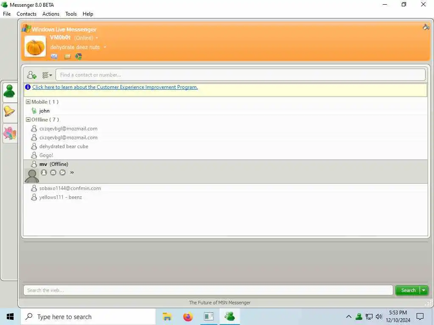434x325 pixels.
Task: Select the first cxzqevbgl@mozmail.com contact
Action: coord(68,129)
